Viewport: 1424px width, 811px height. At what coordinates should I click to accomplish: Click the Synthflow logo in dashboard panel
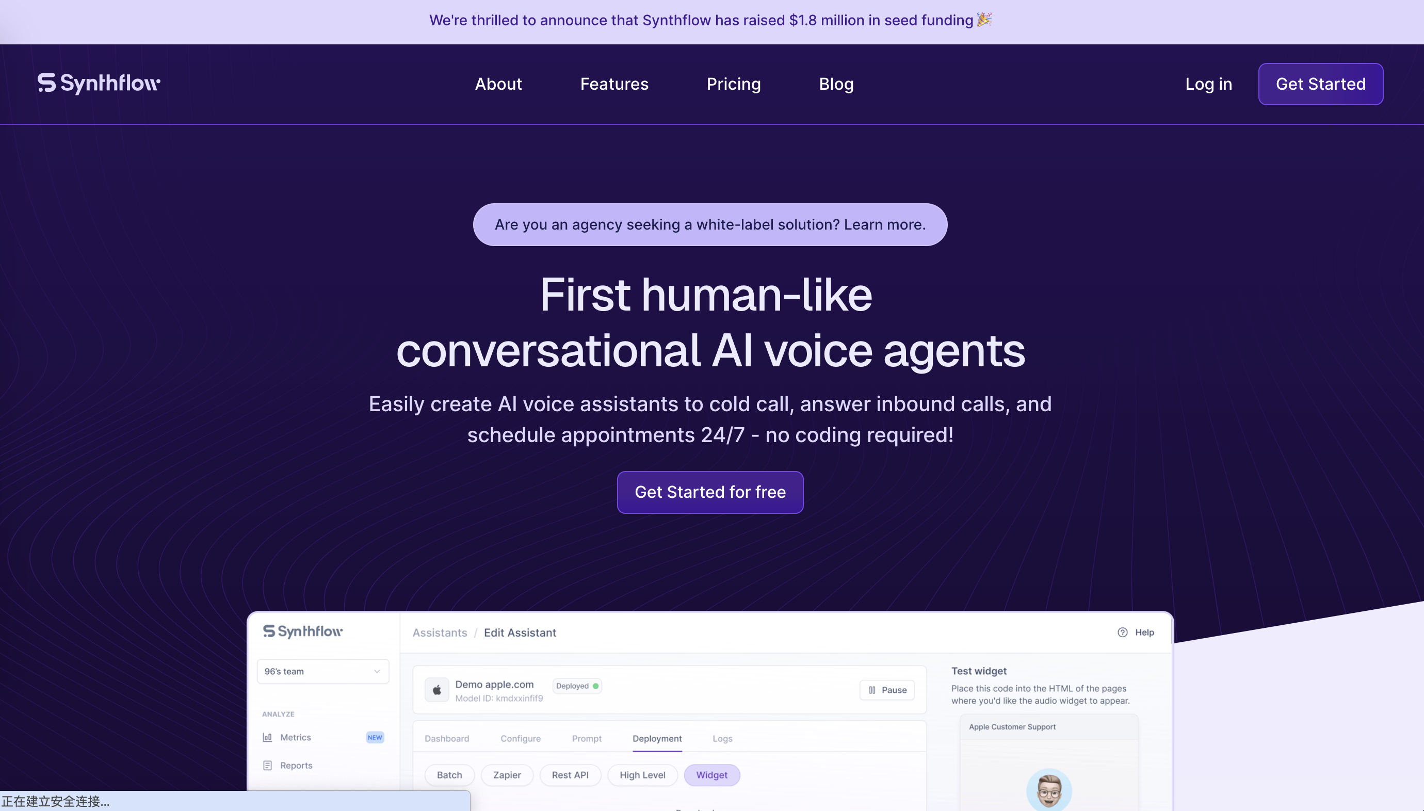[x=303, y=631]
